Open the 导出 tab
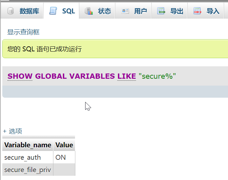The height and width of the screenshot is (180, 228). (x=169, y=11)
